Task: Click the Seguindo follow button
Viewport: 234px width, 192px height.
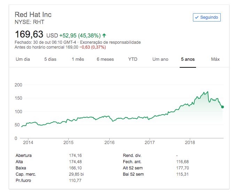Action: coord(207,17)
